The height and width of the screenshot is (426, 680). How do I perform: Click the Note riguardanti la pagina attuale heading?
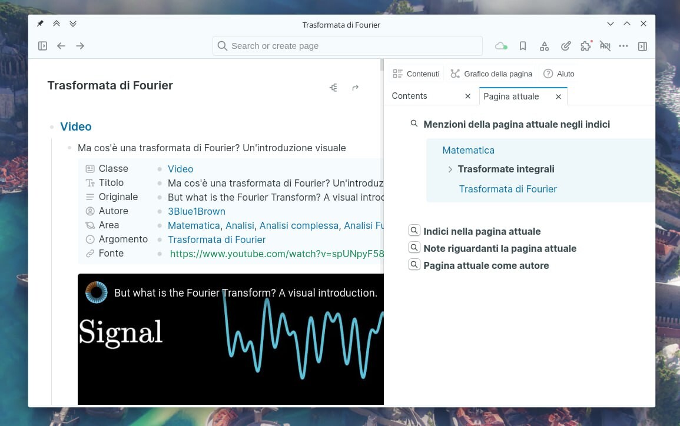click(x=500, y=248)
